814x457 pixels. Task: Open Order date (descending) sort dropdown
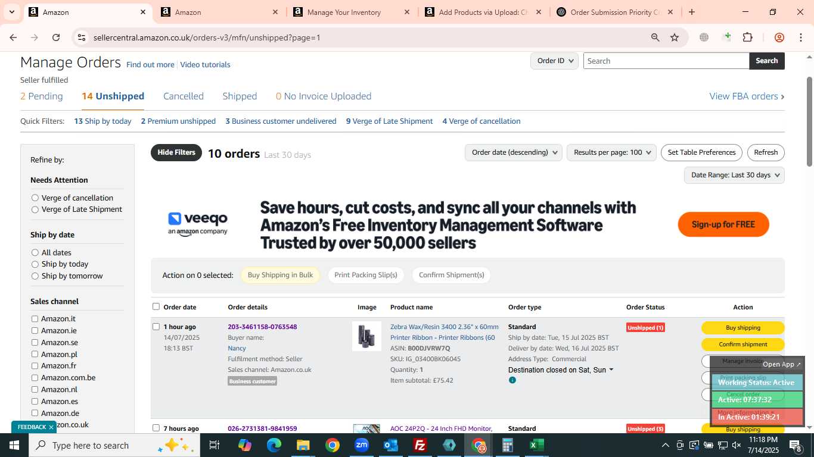513,152
